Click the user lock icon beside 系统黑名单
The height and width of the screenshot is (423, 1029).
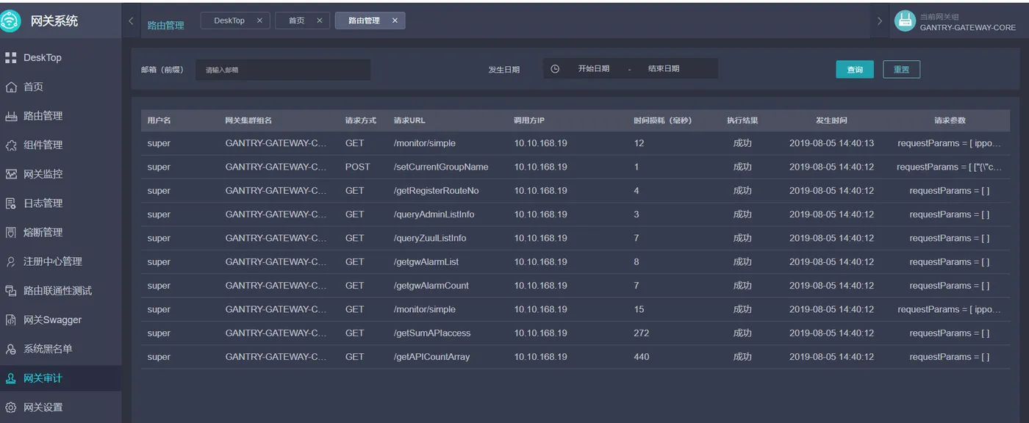pyautogui.click(x=11, y=349)
